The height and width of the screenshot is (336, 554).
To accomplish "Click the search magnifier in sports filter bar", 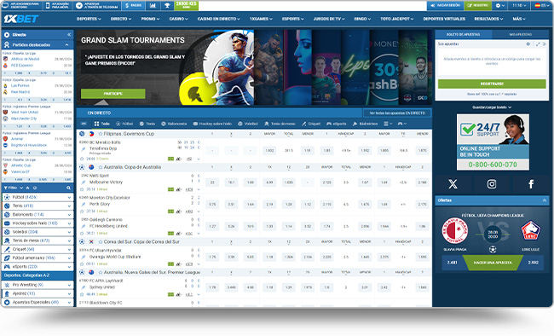I will pyautogui.click(x=68, y=188).
